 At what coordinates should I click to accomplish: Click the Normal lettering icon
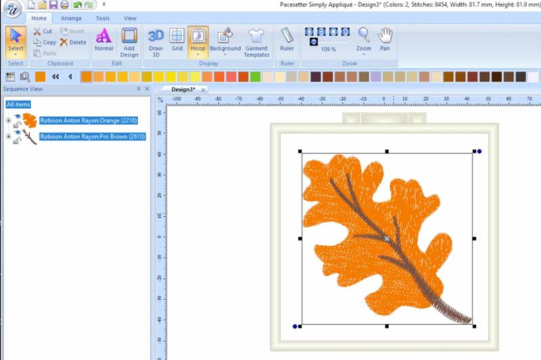coord(103,39)
